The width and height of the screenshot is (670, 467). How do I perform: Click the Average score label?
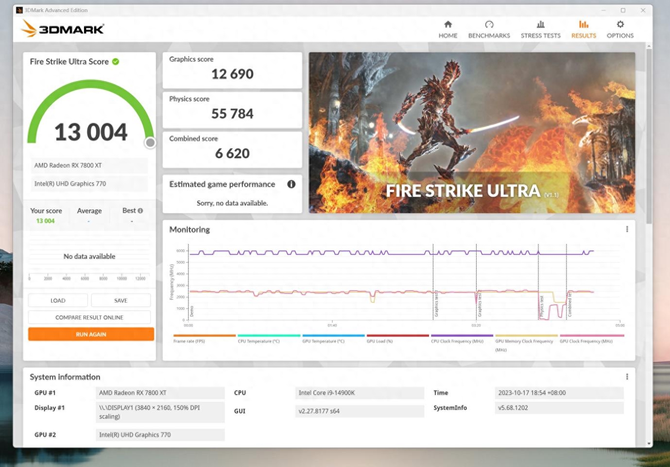(89, 211)
